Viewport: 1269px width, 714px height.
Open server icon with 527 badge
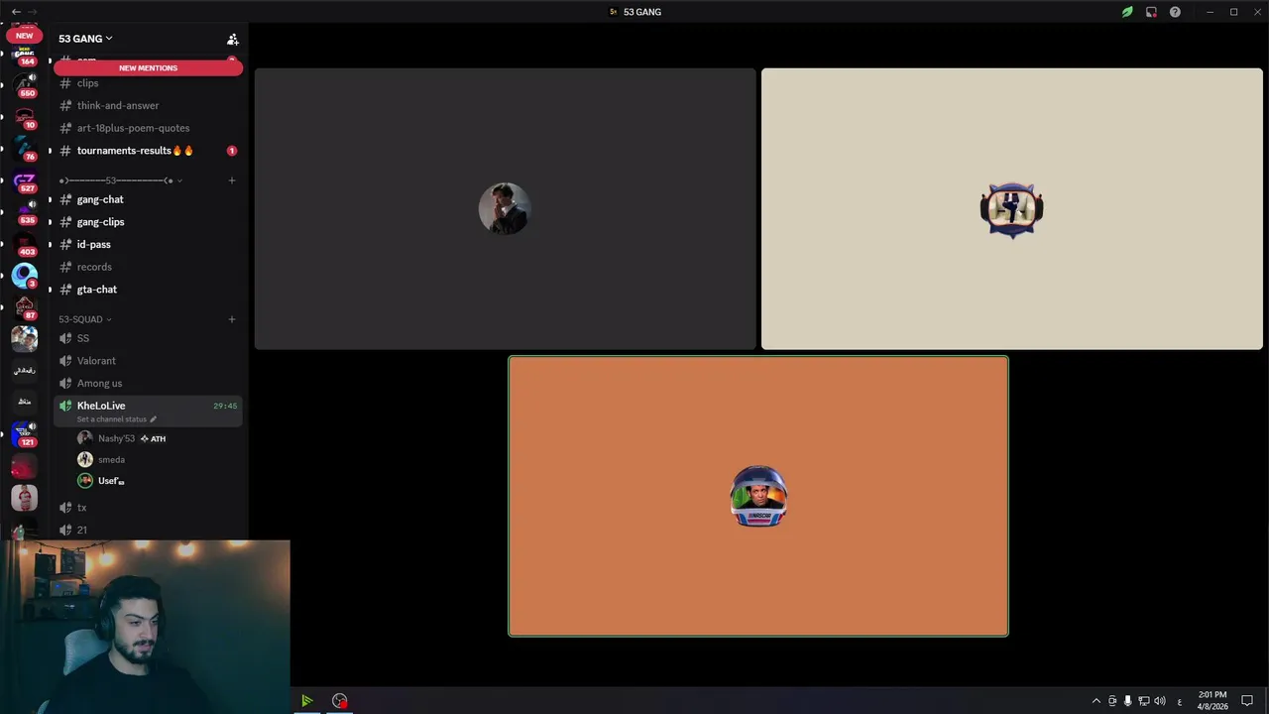tap(24, 180)
